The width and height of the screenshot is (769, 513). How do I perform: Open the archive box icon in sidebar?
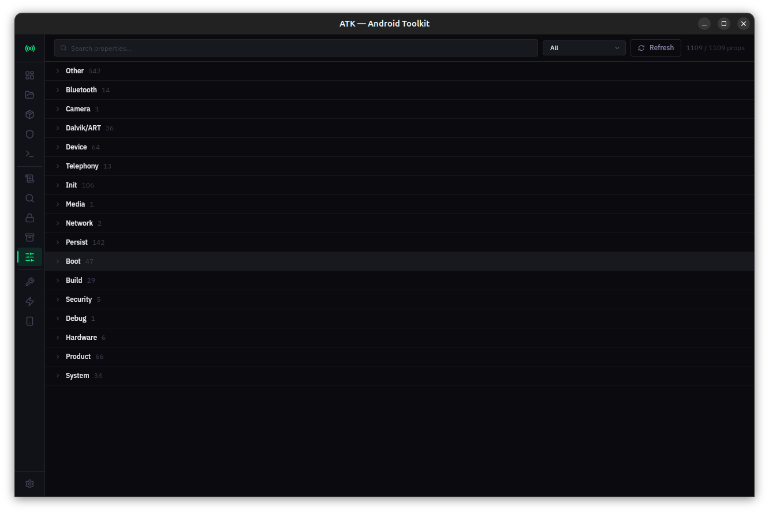click(x=30, y=238)
